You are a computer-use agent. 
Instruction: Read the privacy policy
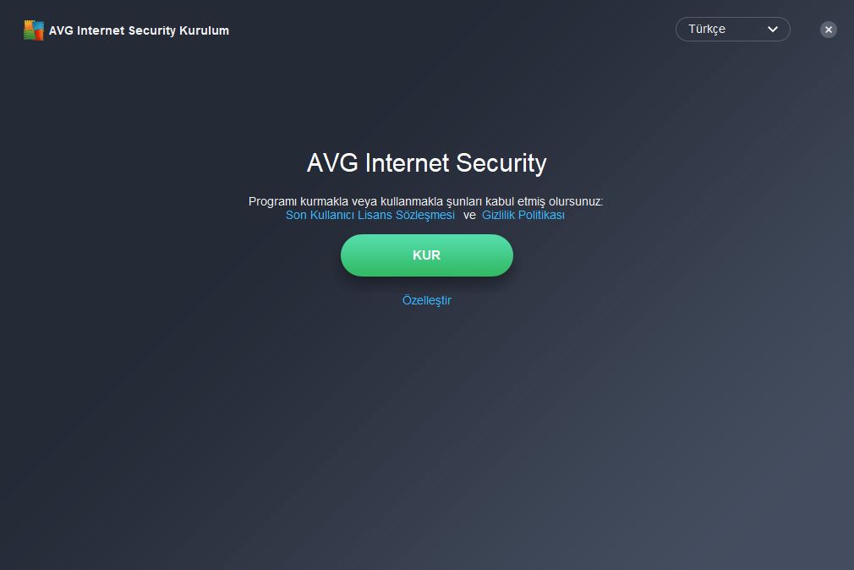click(x=523, y=216)
